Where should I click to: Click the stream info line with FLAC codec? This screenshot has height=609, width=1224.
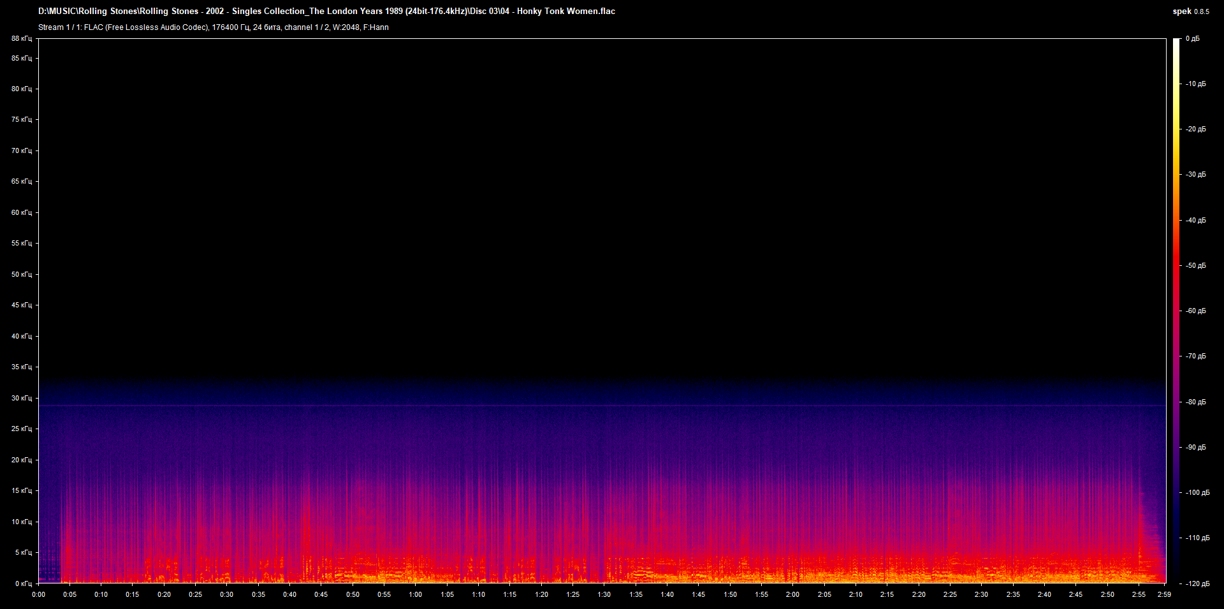214,27
